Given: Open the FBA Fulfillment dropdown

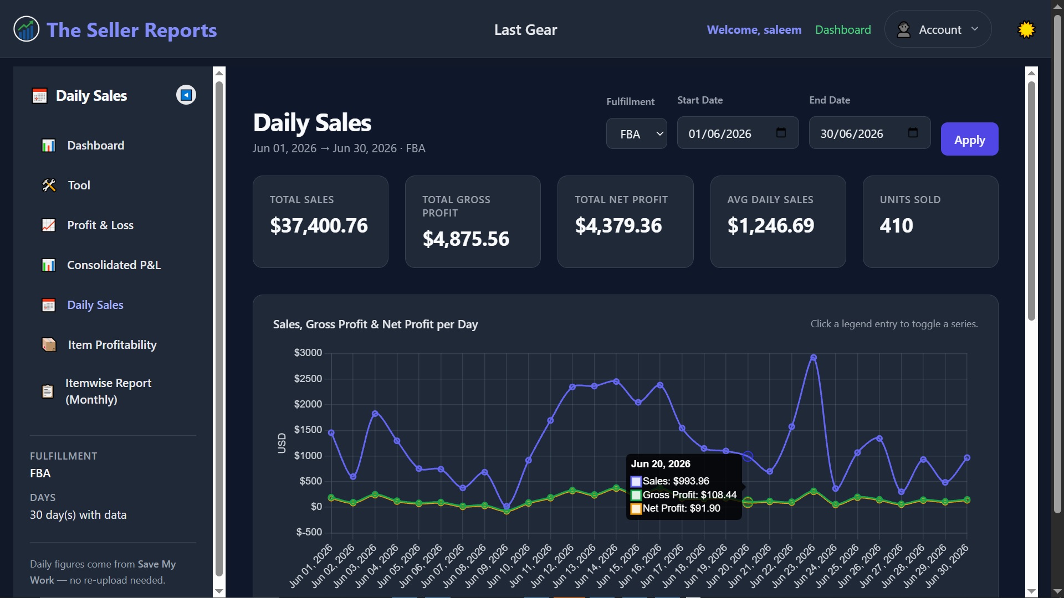Looking at the screenshot, I should click(636, 133).
